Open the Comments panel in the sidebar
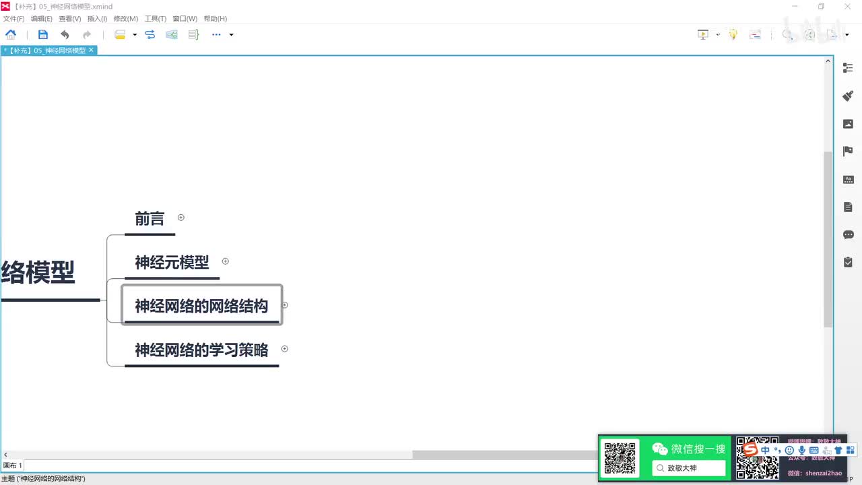The height and width of the screenshot is (485, 862). pos(848,234)
